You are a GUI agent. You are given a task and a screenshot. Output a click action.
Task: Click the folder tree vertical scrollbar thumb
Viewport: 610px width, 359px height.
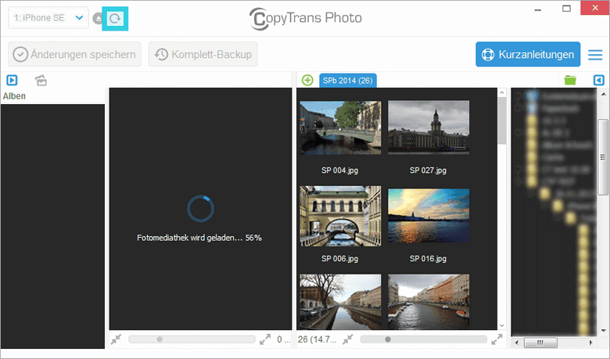(x=603, y=157)
